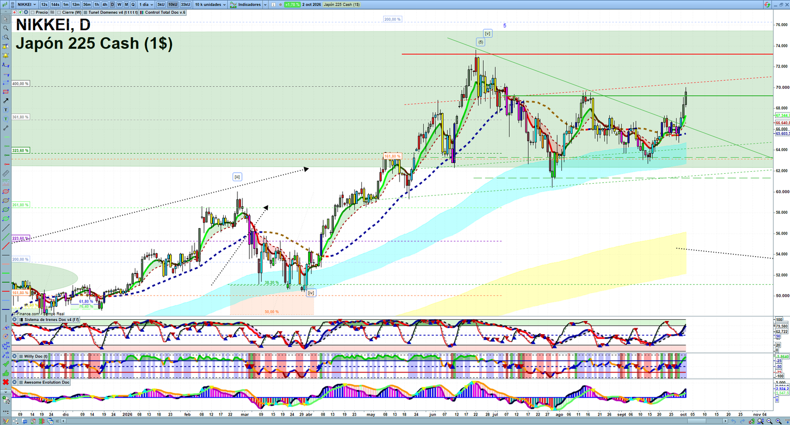Image resolution: width=790 pixels, height=425 pixels.
Task: Click the 'Japón 225 Cash (1$)' label in toolbar
Action: coord(342,4)
